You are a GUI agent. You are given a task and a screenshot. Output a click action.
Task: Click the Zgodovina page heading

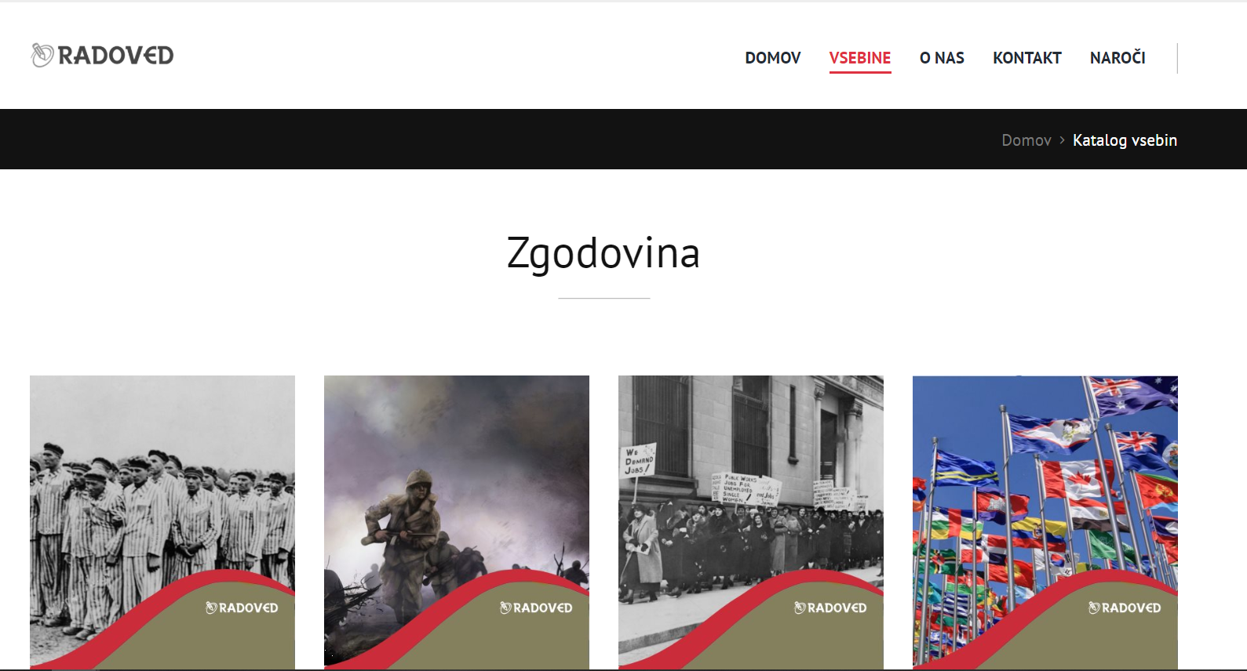(x=603, y=254)
